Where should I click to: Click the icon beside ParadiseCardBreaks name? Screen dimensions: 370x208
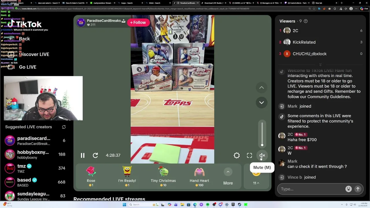pos(123,21)
